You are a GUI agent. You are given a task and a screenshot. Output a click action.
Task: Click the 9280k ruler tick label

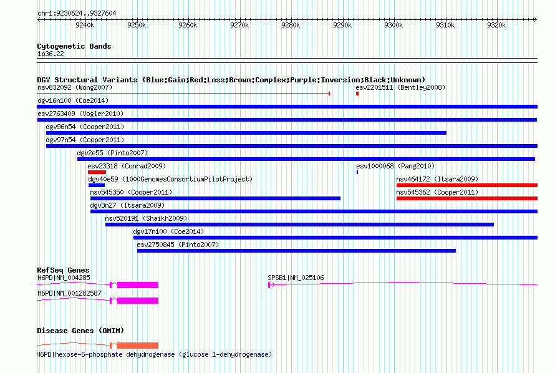(x=291, y=25)
